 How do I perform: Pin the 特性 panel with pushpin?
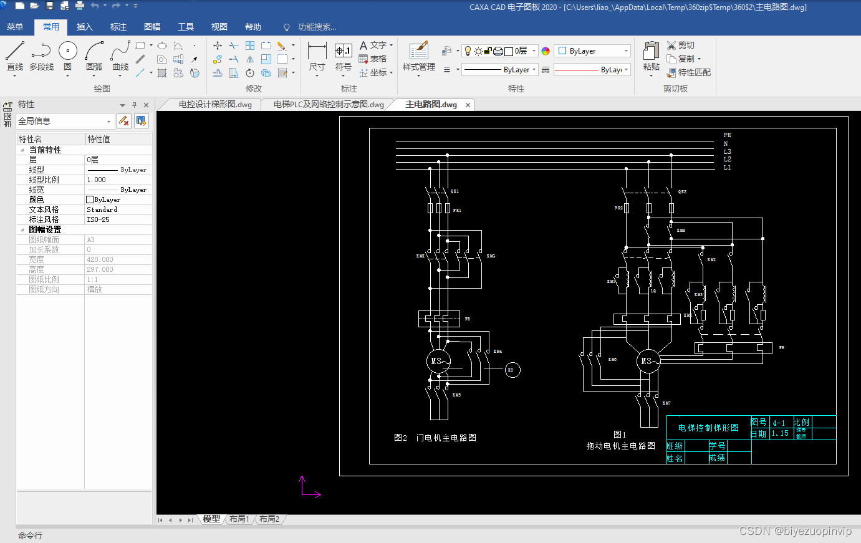click(x=134, y=105)
